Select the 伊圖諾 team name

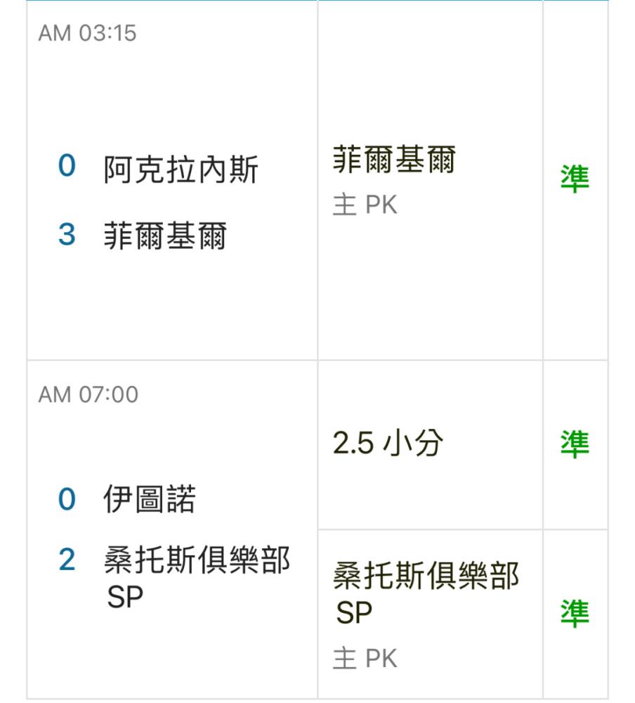150,498
